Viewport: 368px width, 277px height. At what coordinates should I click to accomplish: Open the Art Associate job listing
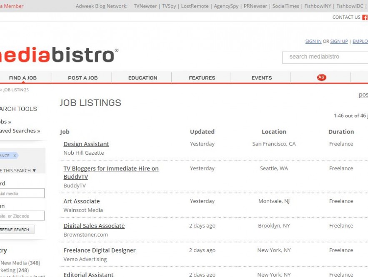click(x=81, y=201)
